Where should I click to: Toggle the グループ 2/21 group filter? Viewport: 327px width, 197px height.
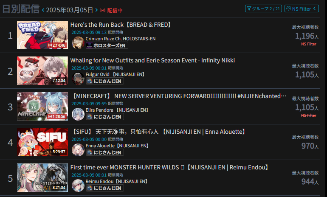263,8
